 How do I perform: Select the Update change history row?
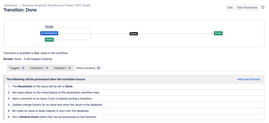point(134,105)
